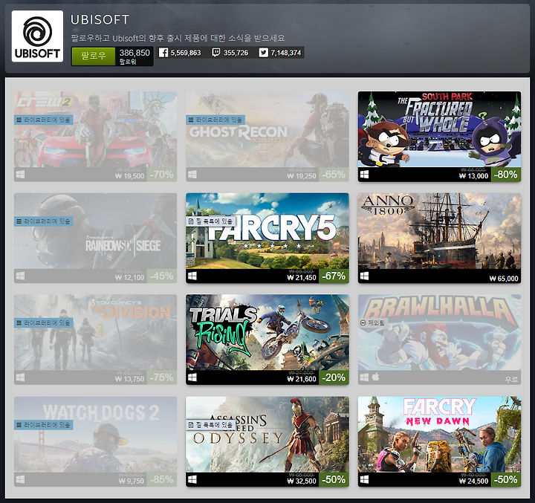The width and height of the screenshot is (535, 503).
Task: Click Windows icon on South Park card
Action: (364, 175)
